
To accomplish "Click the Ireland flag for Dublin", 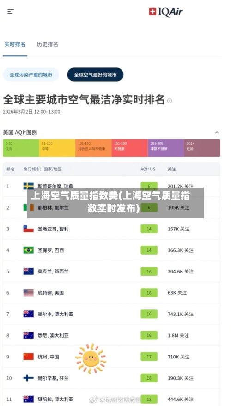I will coord(29,207).
